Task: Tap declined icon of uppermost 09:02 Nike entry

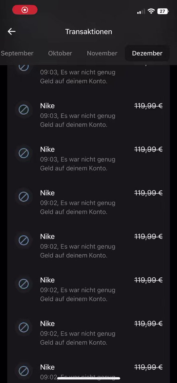Action: [24, 197]
